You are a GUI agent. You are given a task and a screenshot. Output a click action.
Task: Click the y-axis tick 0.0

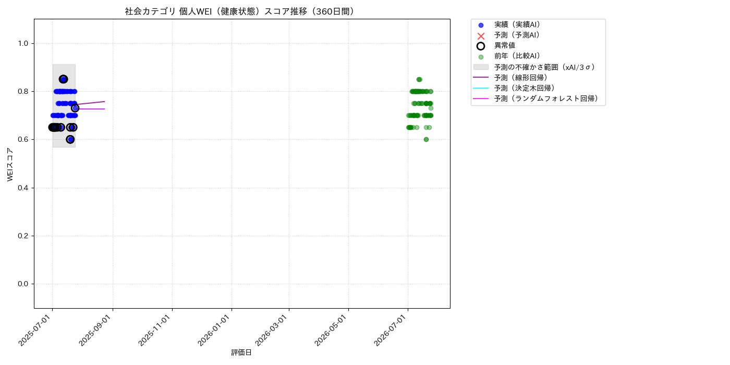coord(23,284)
